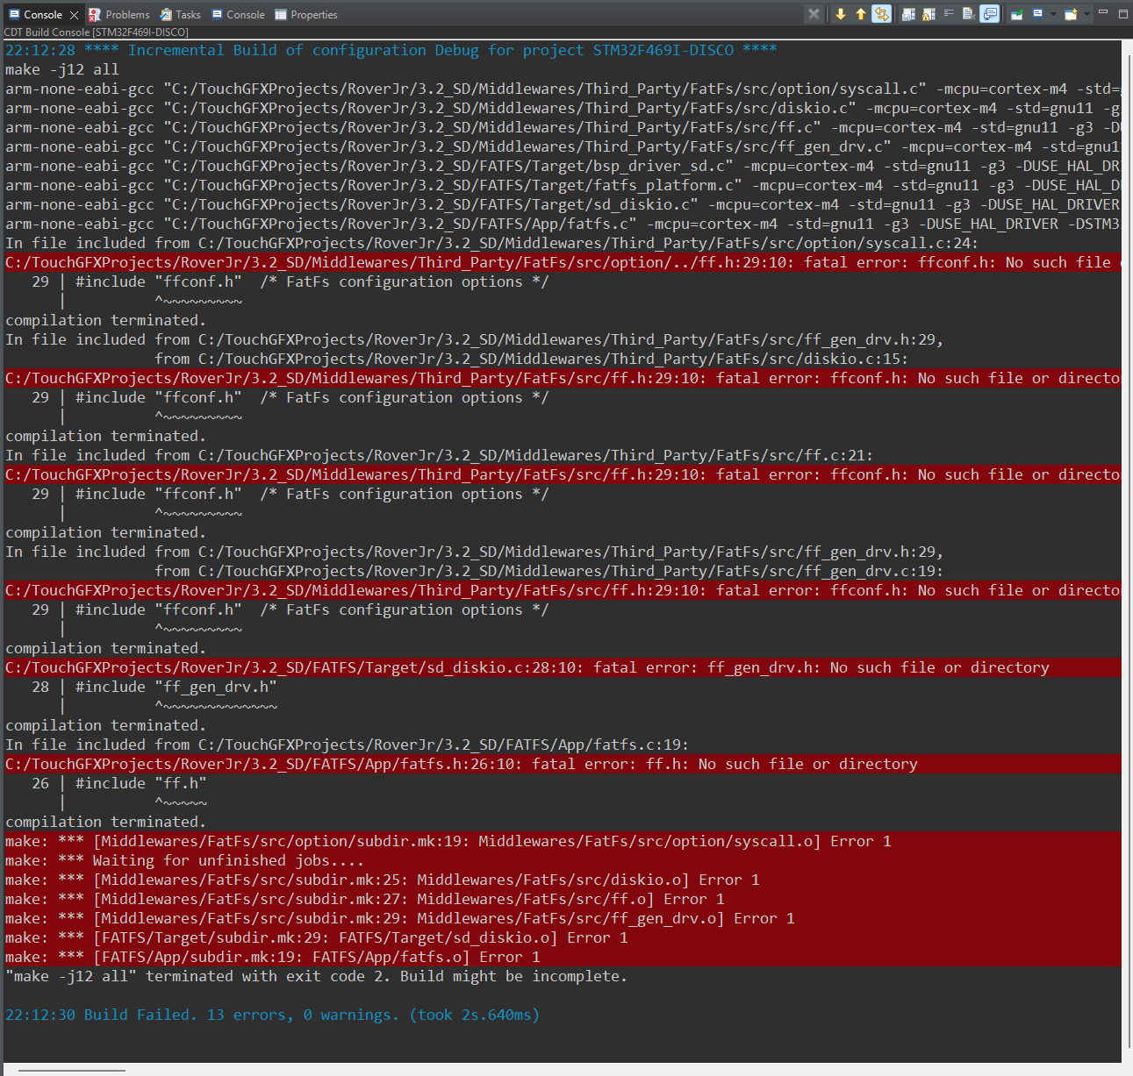Pin the console with the green pin icon
Viewport: 1133px width, 1076px height.
tap(1016, 14)
